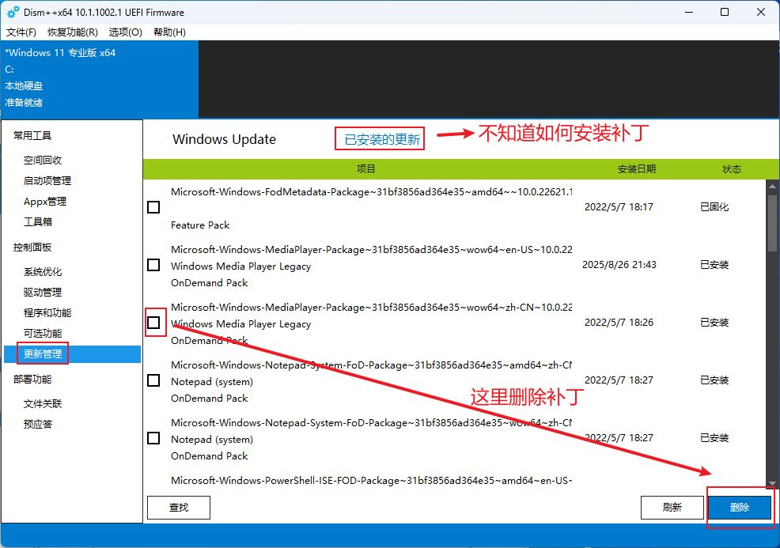This screenshot has width=780, height=548.
Task: Click the vertical scrollbar thumb
Action: [772, 223]
